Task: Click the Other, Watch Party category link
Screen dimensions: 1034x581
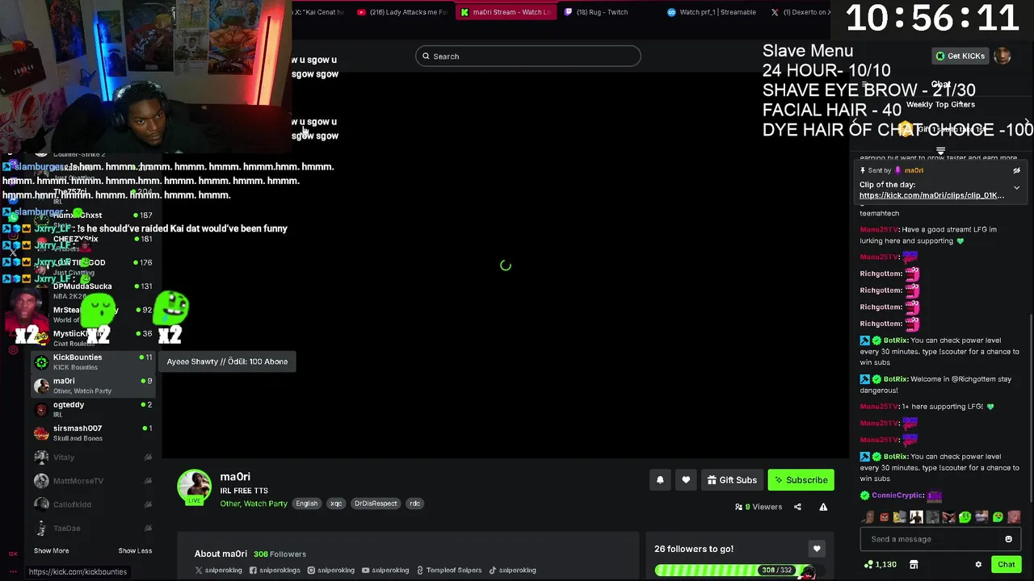Action: point(254,504)
